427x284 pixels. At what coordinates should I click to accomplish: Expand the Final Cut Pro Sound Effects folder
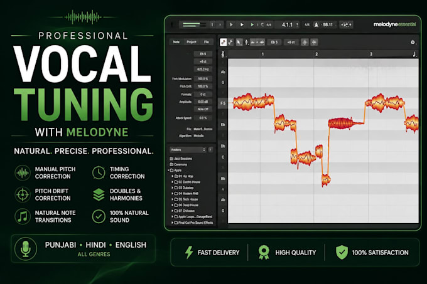pos(173,223)
